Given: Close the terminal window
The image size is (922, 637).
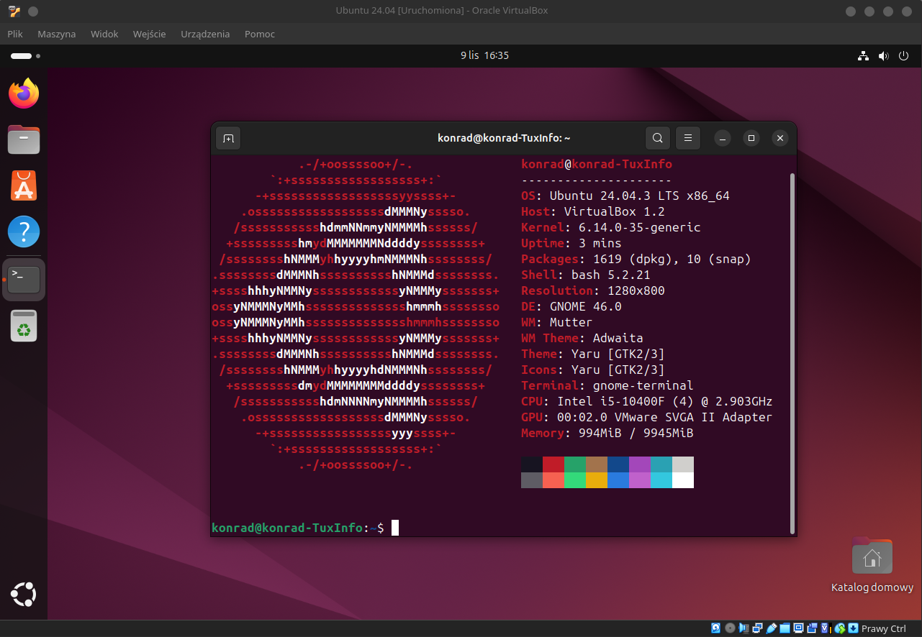Looking at the screenshot, I should click(x=779, y=138).
